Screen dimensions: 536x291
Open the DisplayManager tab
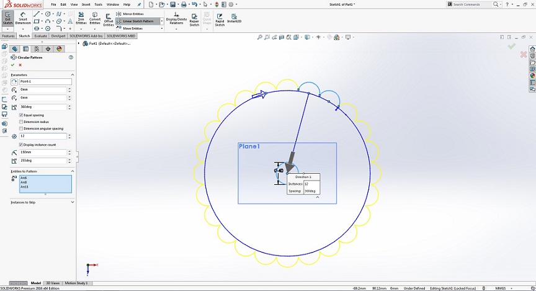coord(59,49)
